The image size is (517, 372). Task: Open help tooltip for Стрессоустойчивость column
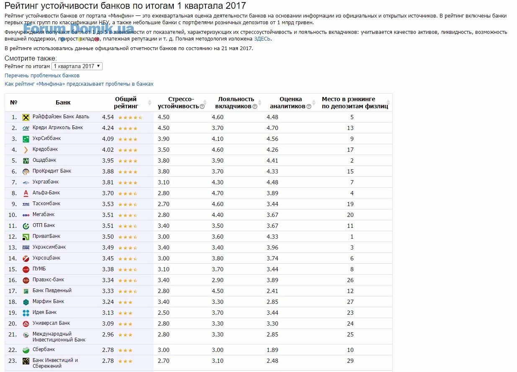(202, 107)
